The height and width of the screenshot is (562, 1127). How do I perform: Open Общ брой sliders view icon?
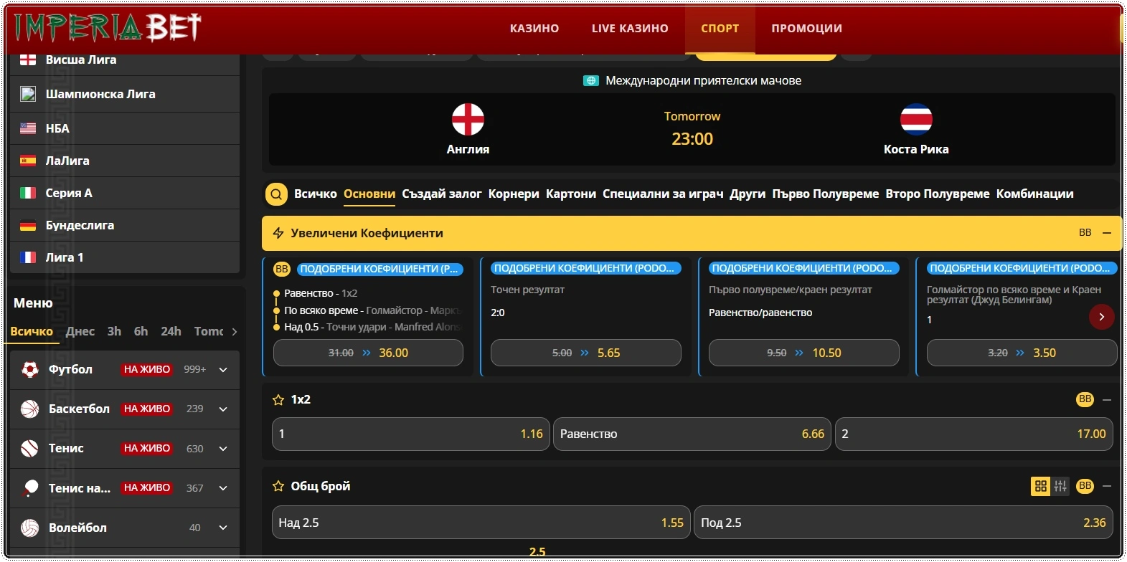tap(1060, 486)
